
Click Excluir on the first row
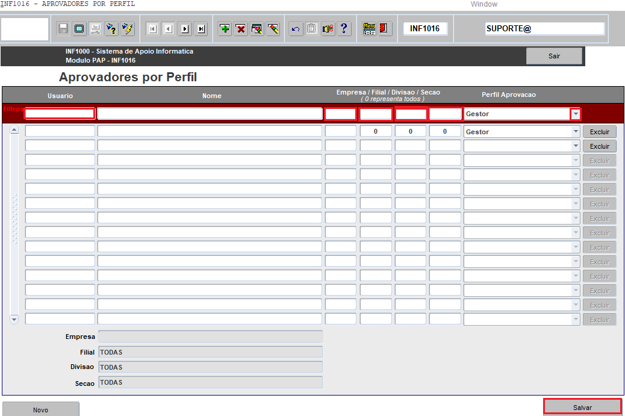coord(599,132)
